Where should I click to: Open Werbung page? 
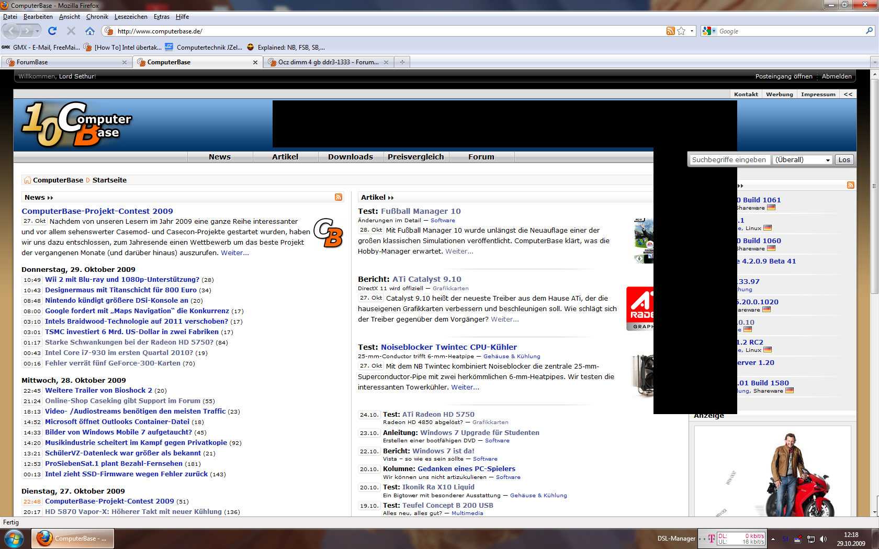point(779,95)
